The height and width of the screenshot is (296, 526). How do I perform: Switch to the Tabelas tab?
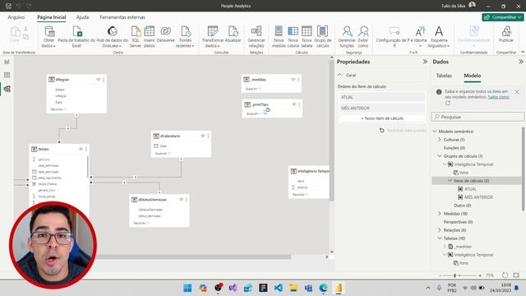(444, 76)
